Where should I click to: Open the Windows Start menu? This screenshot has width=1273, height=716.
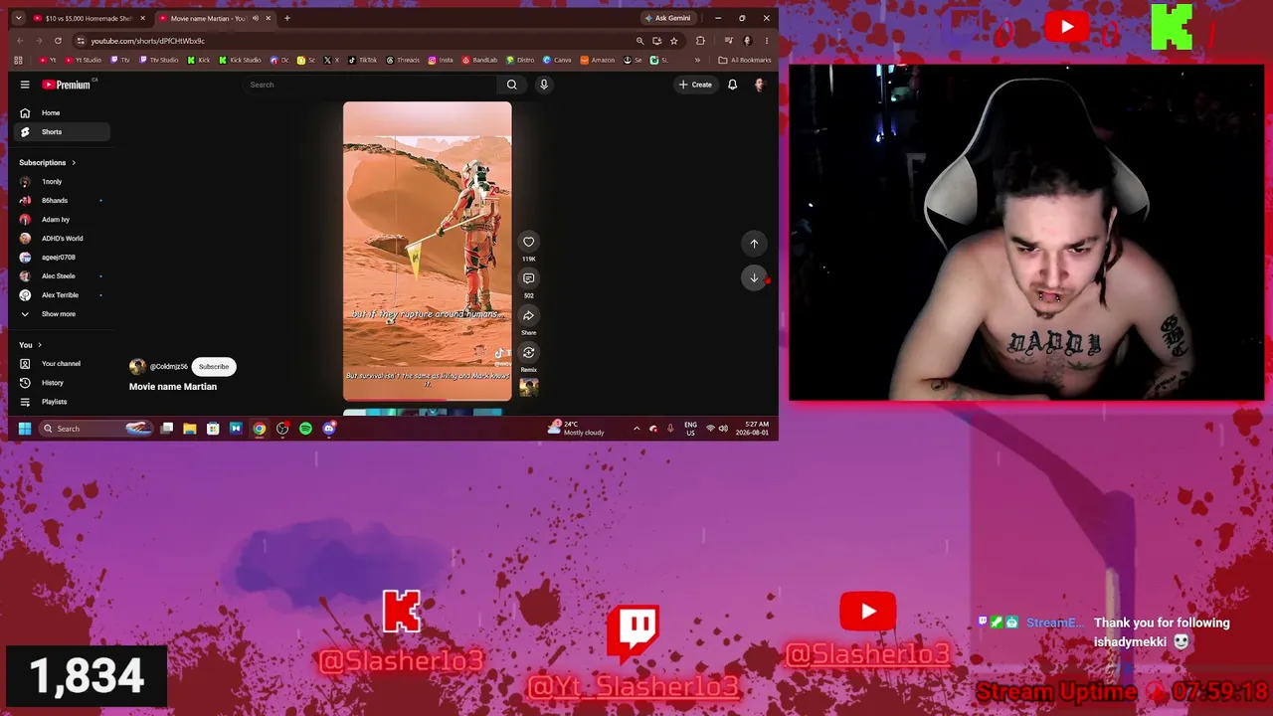(25, 429)
